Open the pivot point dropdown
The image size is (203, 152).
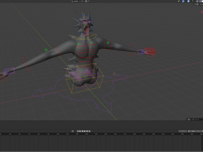[82, 1]
